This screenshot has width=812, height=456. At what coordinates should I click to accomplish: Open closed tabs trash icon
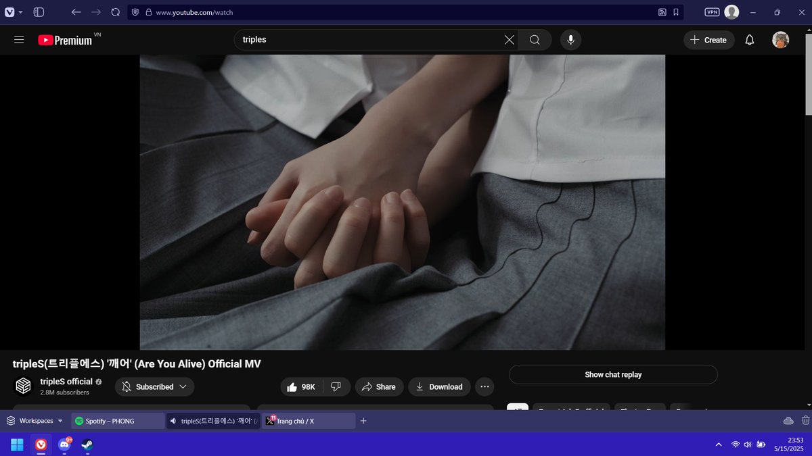(805, 421)
